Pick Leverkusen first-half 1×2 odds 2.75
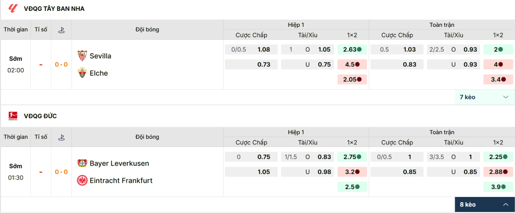The image size is (515, 213). click(352, 157)
